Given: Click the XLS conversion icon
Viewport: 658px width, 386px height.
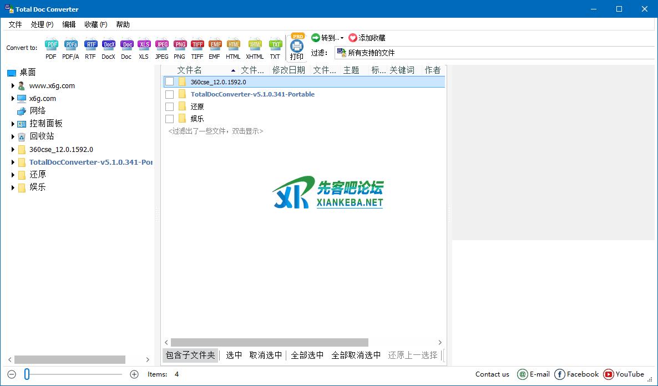Looking at the screenshot, I should 144,45.
